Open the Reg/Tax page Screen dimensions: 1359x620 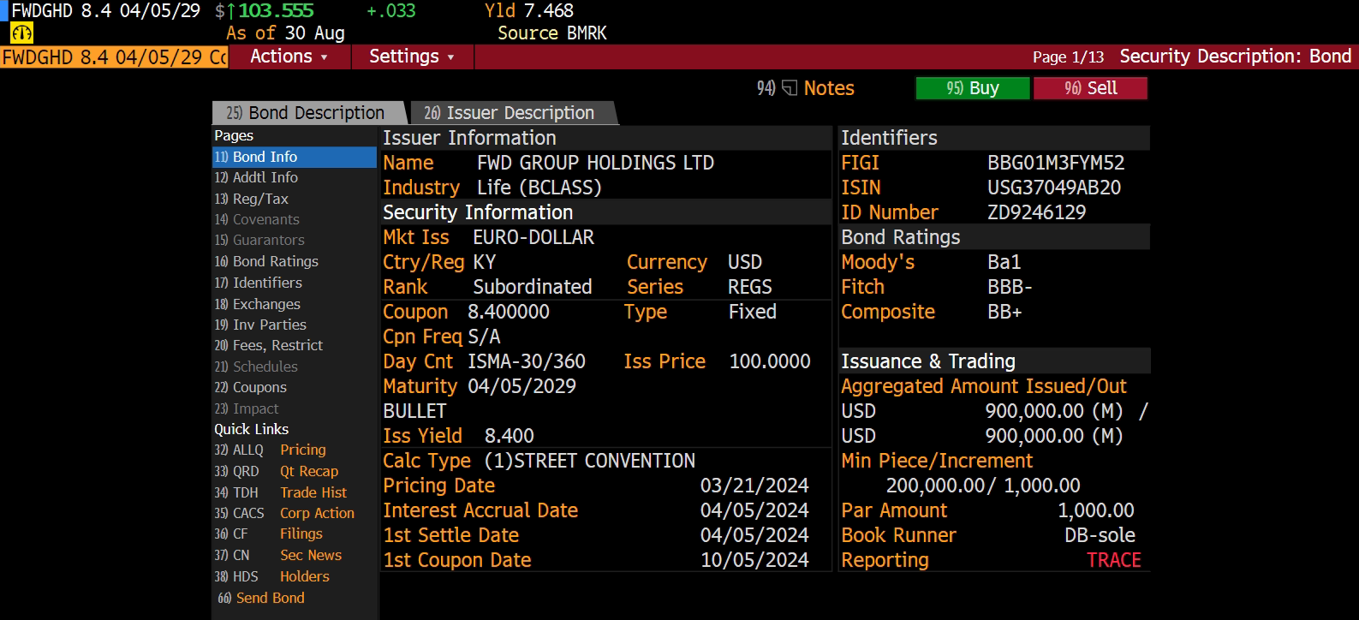pos(295,199)
